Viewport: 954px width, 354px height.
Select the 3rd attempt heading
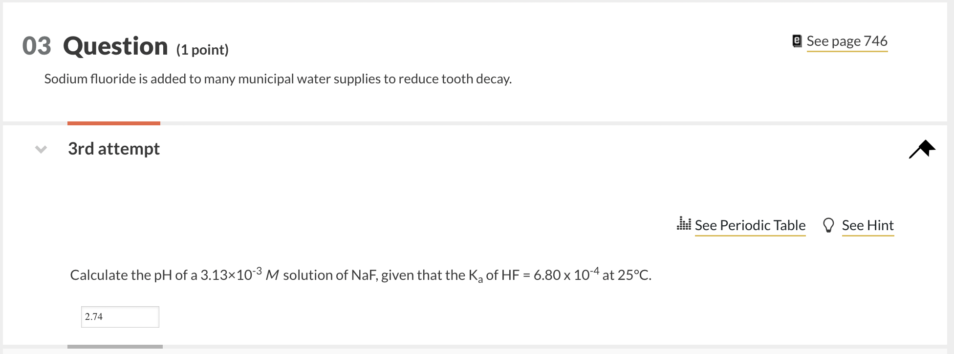click(x=113, y=149)
